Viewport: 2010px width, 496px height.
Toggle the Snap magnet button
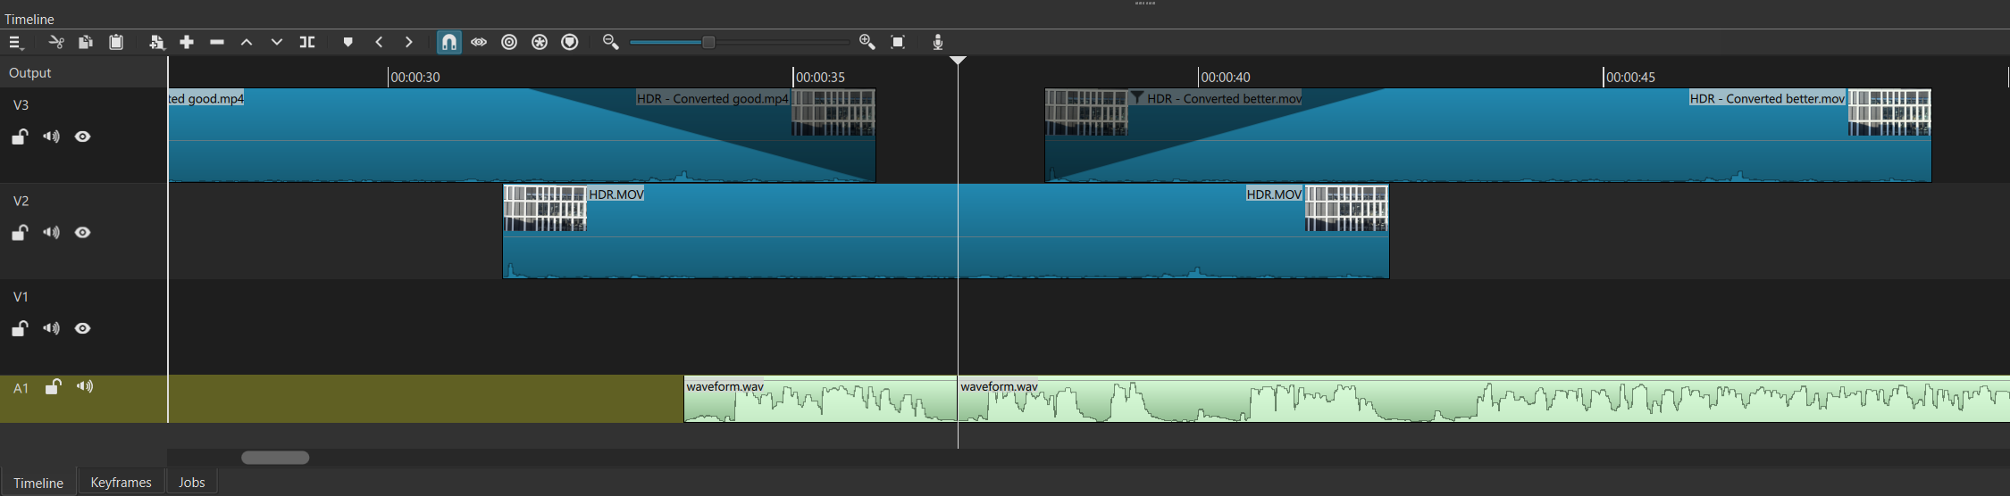point(449,42)
